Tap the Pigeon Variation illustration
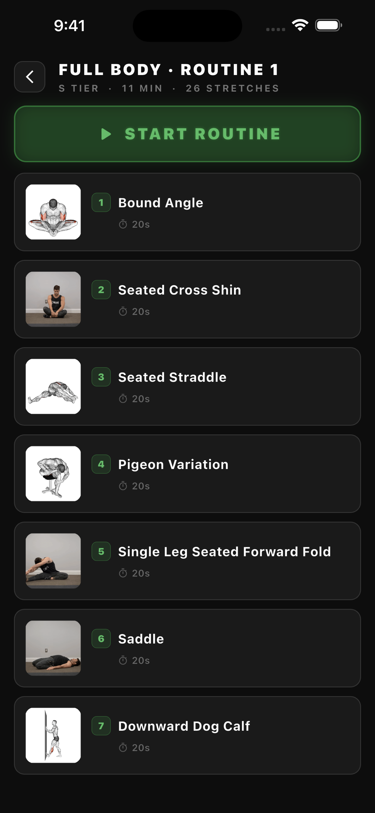375x813 pixels. [x=53, y=473]
